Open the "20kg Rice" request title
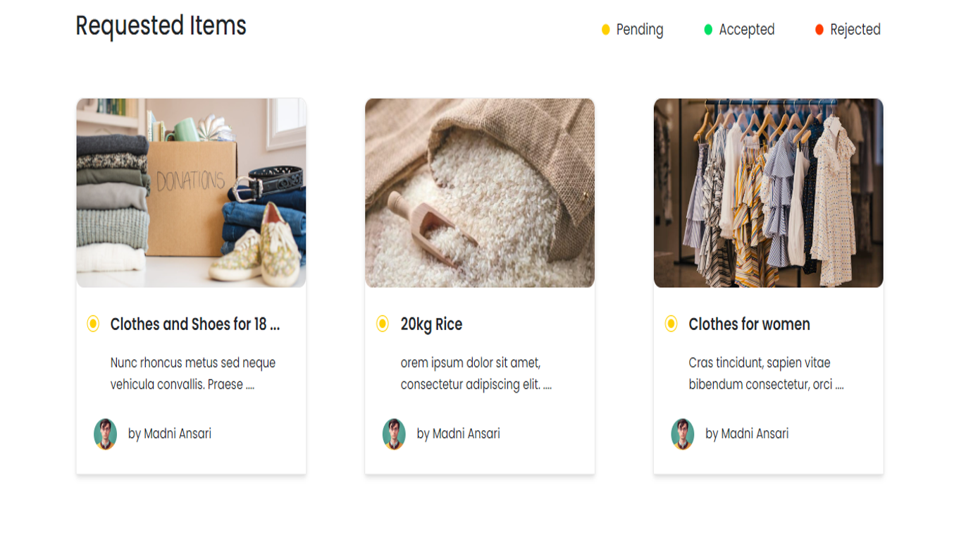Viewport: 966px width, 543px height. pyautogui.click(x=431, y=324)
